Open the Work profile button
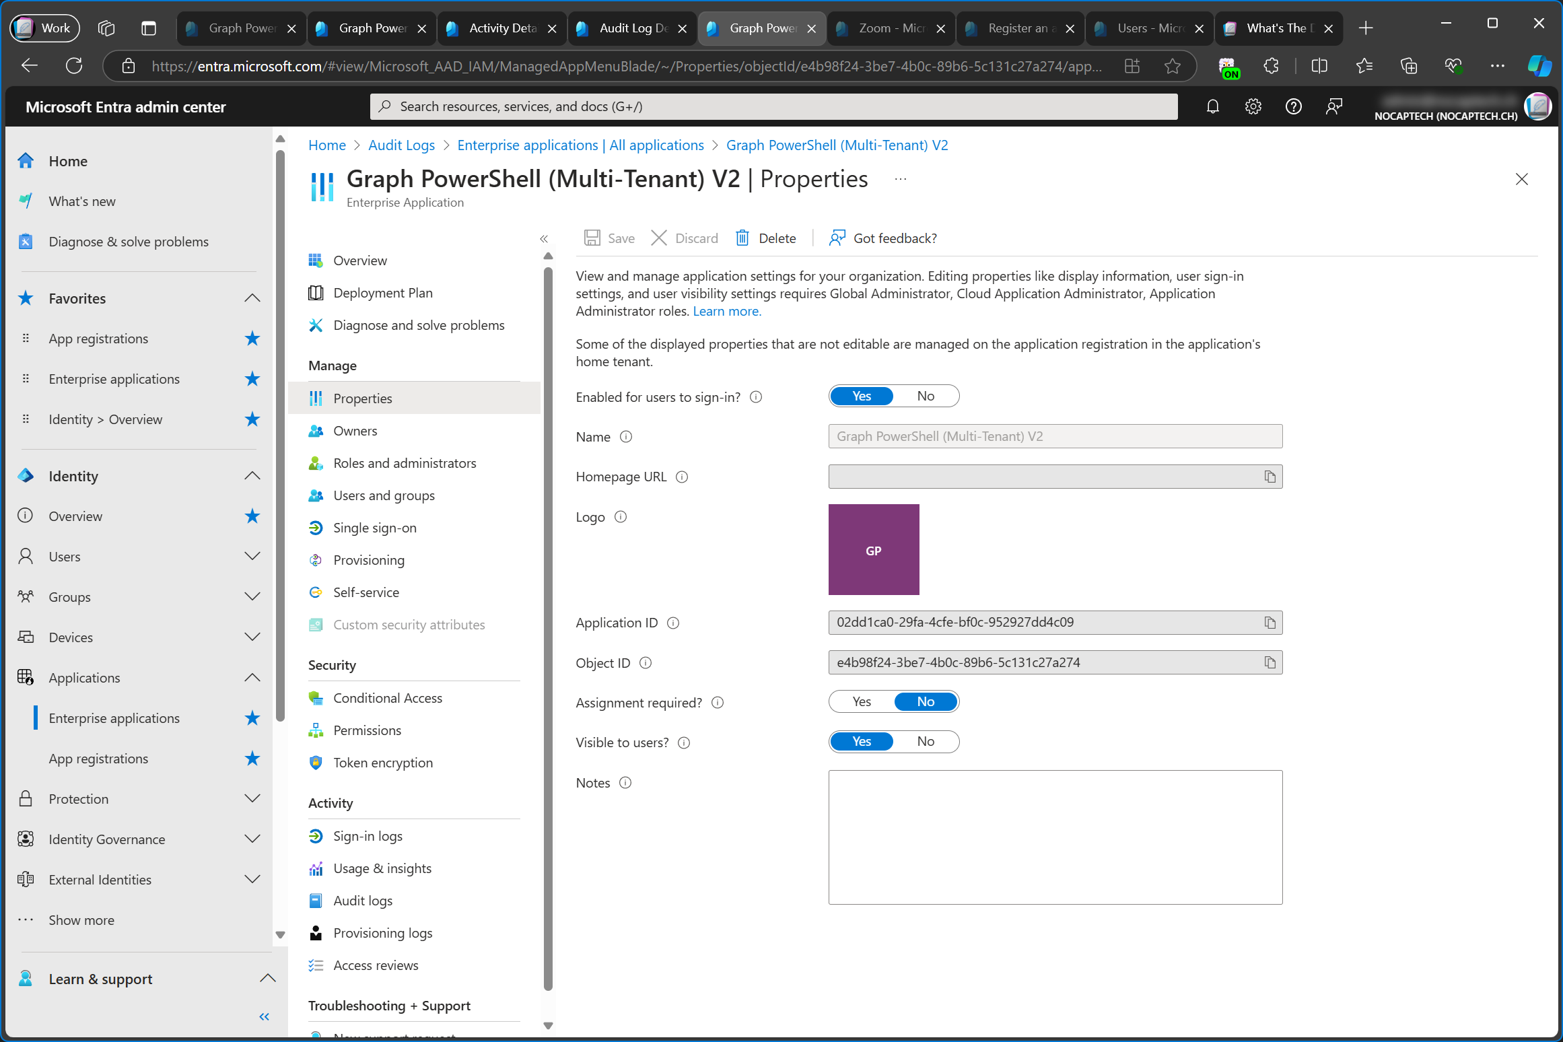1563x1042 pixels. click(44, 28)
